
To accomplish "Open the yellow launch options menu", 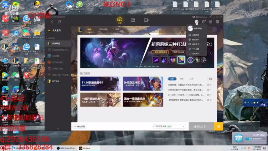I will tap(219, 127).
